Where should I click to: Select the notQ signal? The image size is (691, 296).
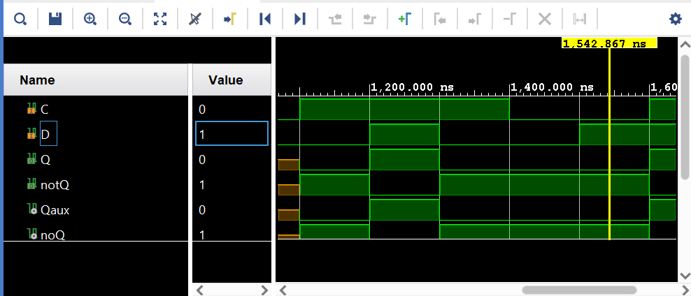coord(55,185)
